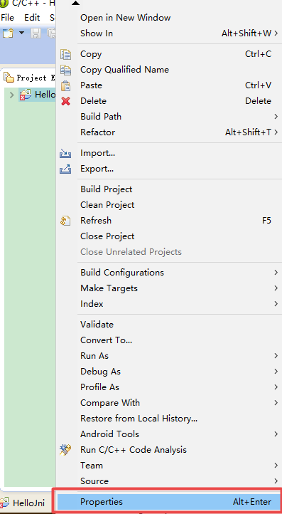The height and width of the screenshot is (514, 282).
Task: Open the New button dropdown arrow
Action: coord(21,33)
